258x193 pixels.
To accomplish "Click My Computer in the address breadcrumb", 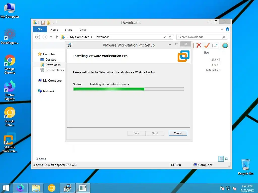I will [79, 37].
